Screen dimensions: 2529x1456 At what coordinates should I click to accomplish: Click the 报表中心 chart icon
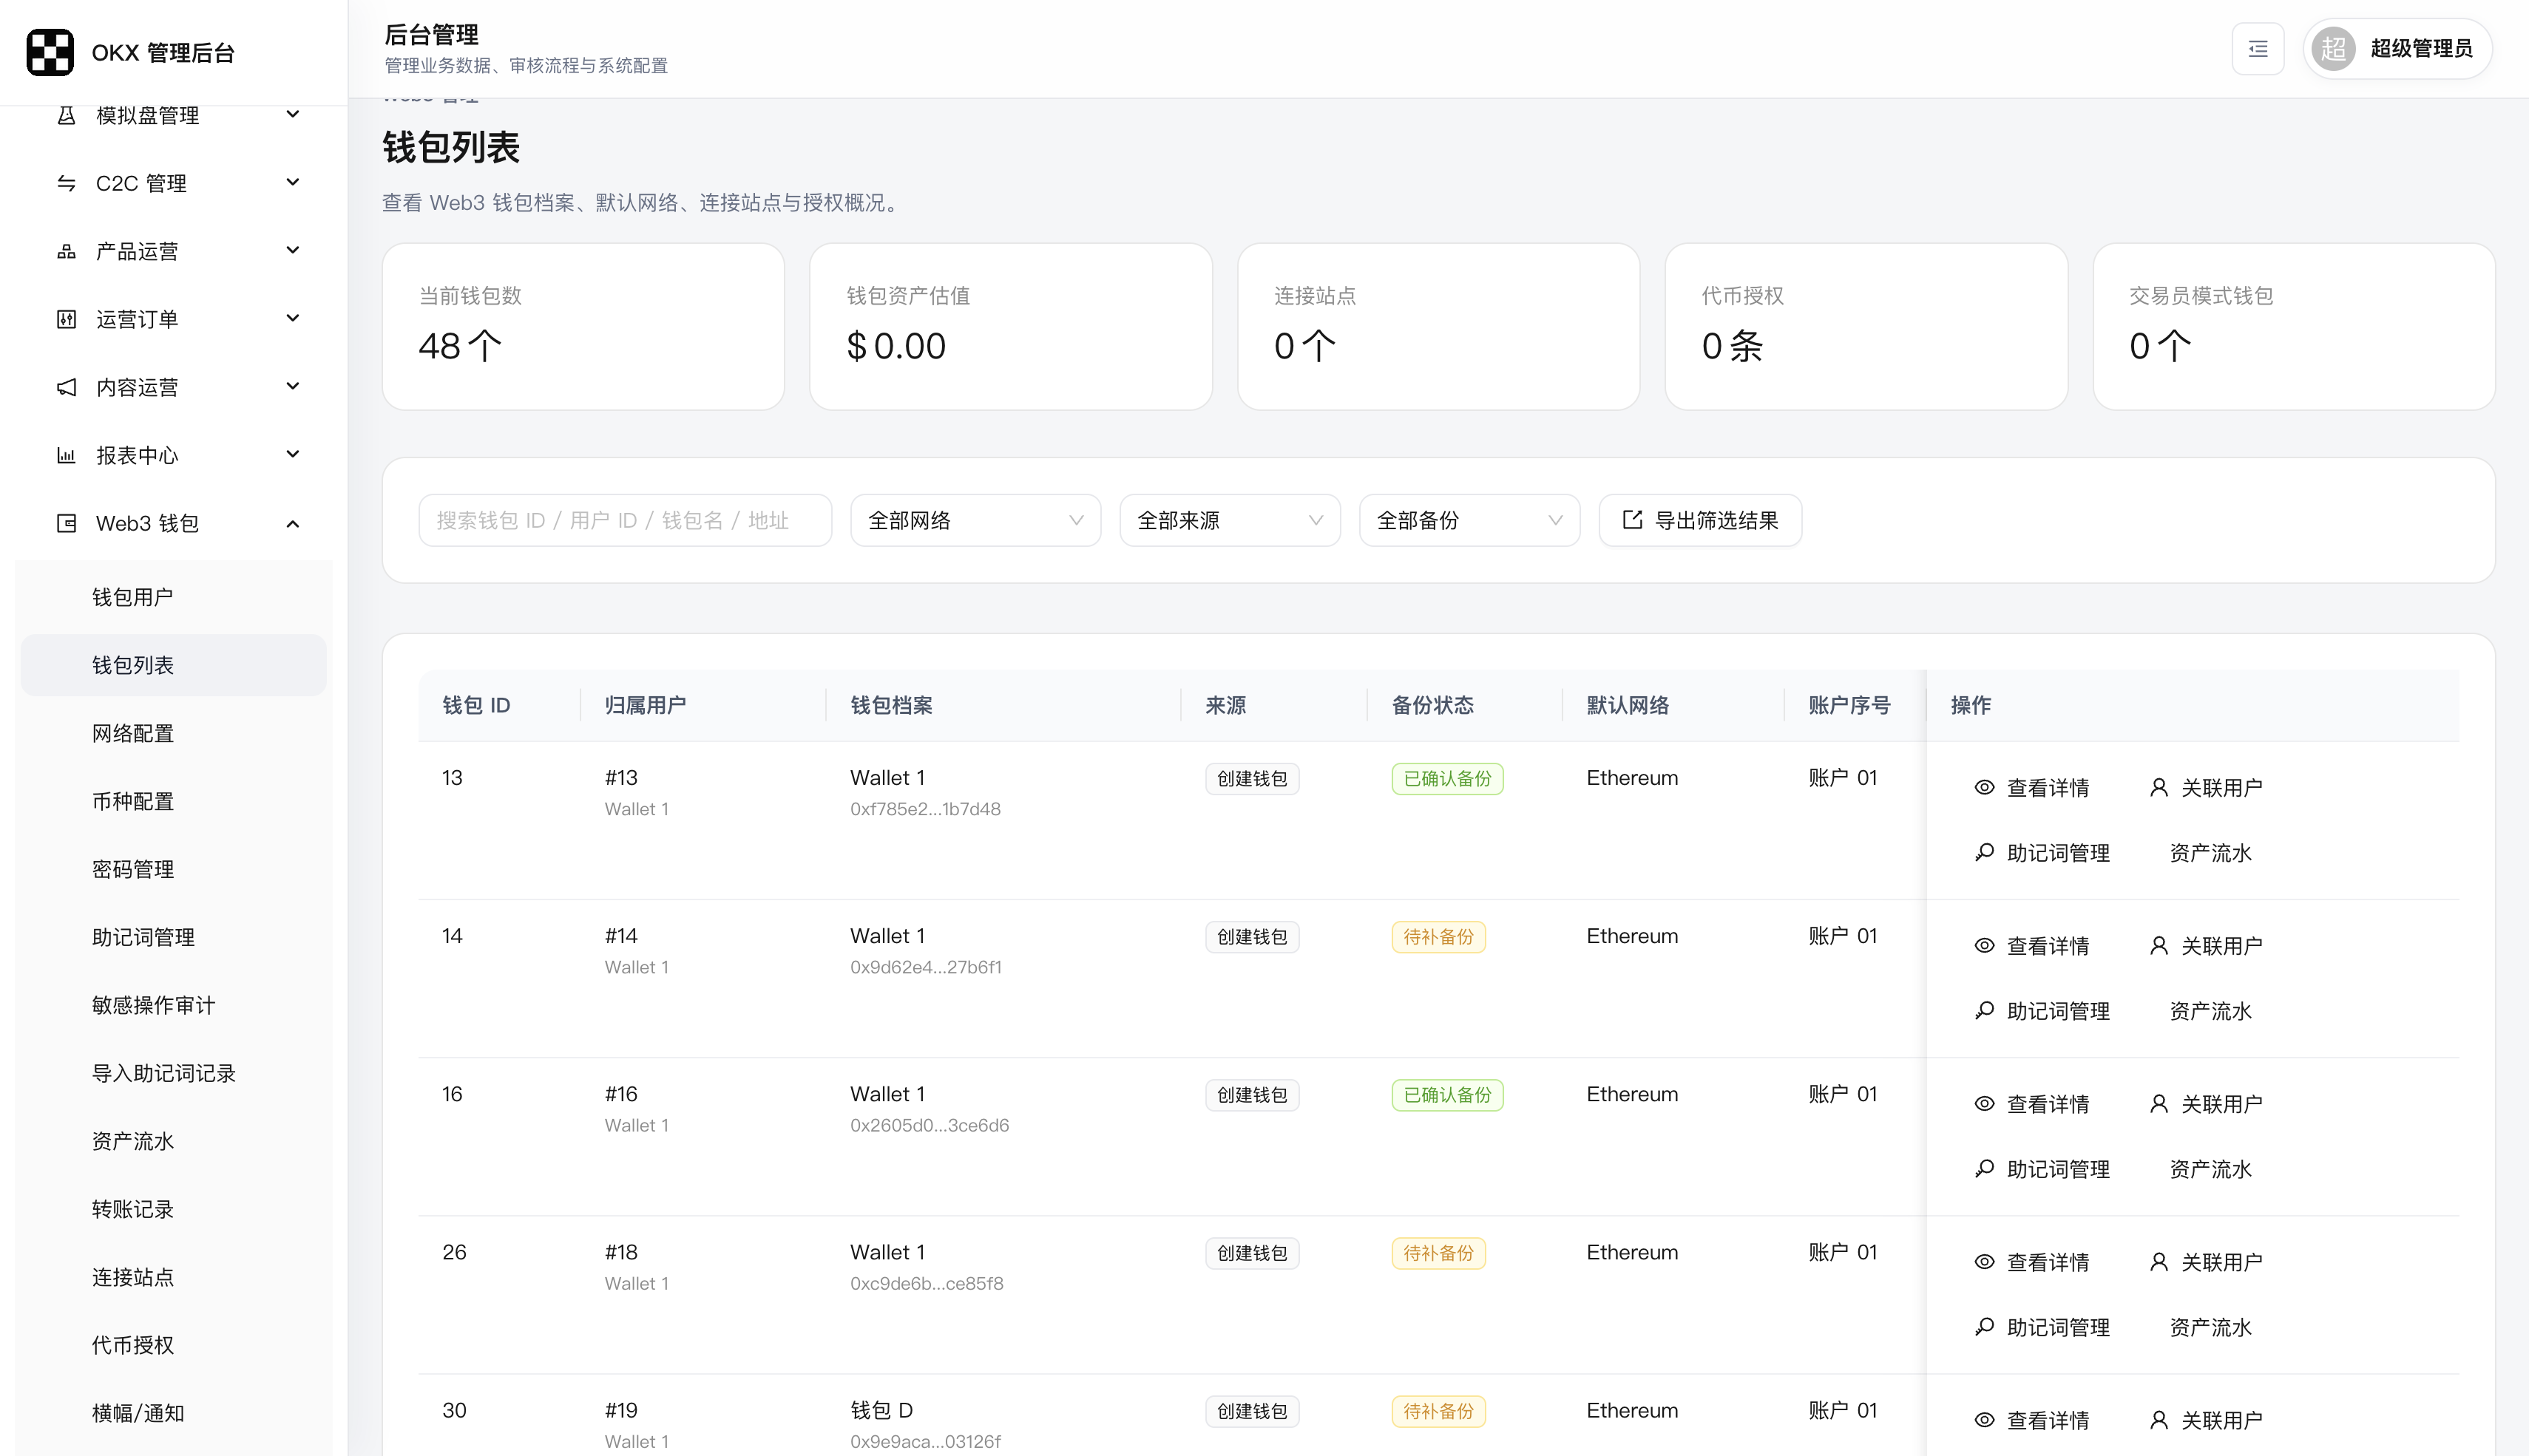pyautogui.click(x=66, y=455)
